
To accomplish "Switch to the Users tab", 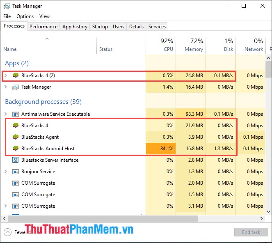I will pyautogui.click(x=119, y=27).
